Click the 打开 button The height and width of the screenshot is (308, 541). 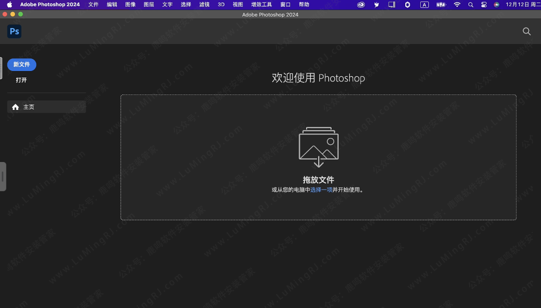coord(21,80)
